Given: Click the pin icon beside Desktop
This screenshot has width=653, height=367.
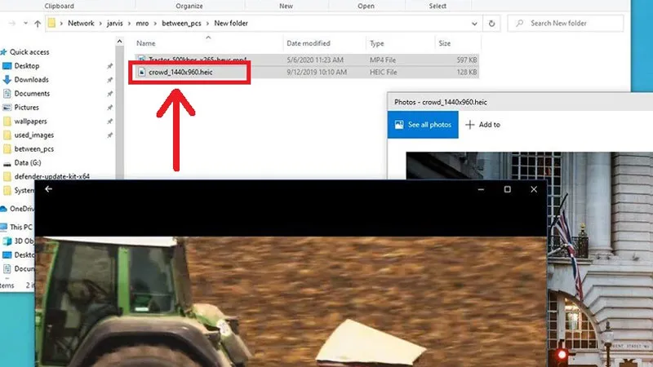Looking at the screenshot, I should click(x=109, y=66).
